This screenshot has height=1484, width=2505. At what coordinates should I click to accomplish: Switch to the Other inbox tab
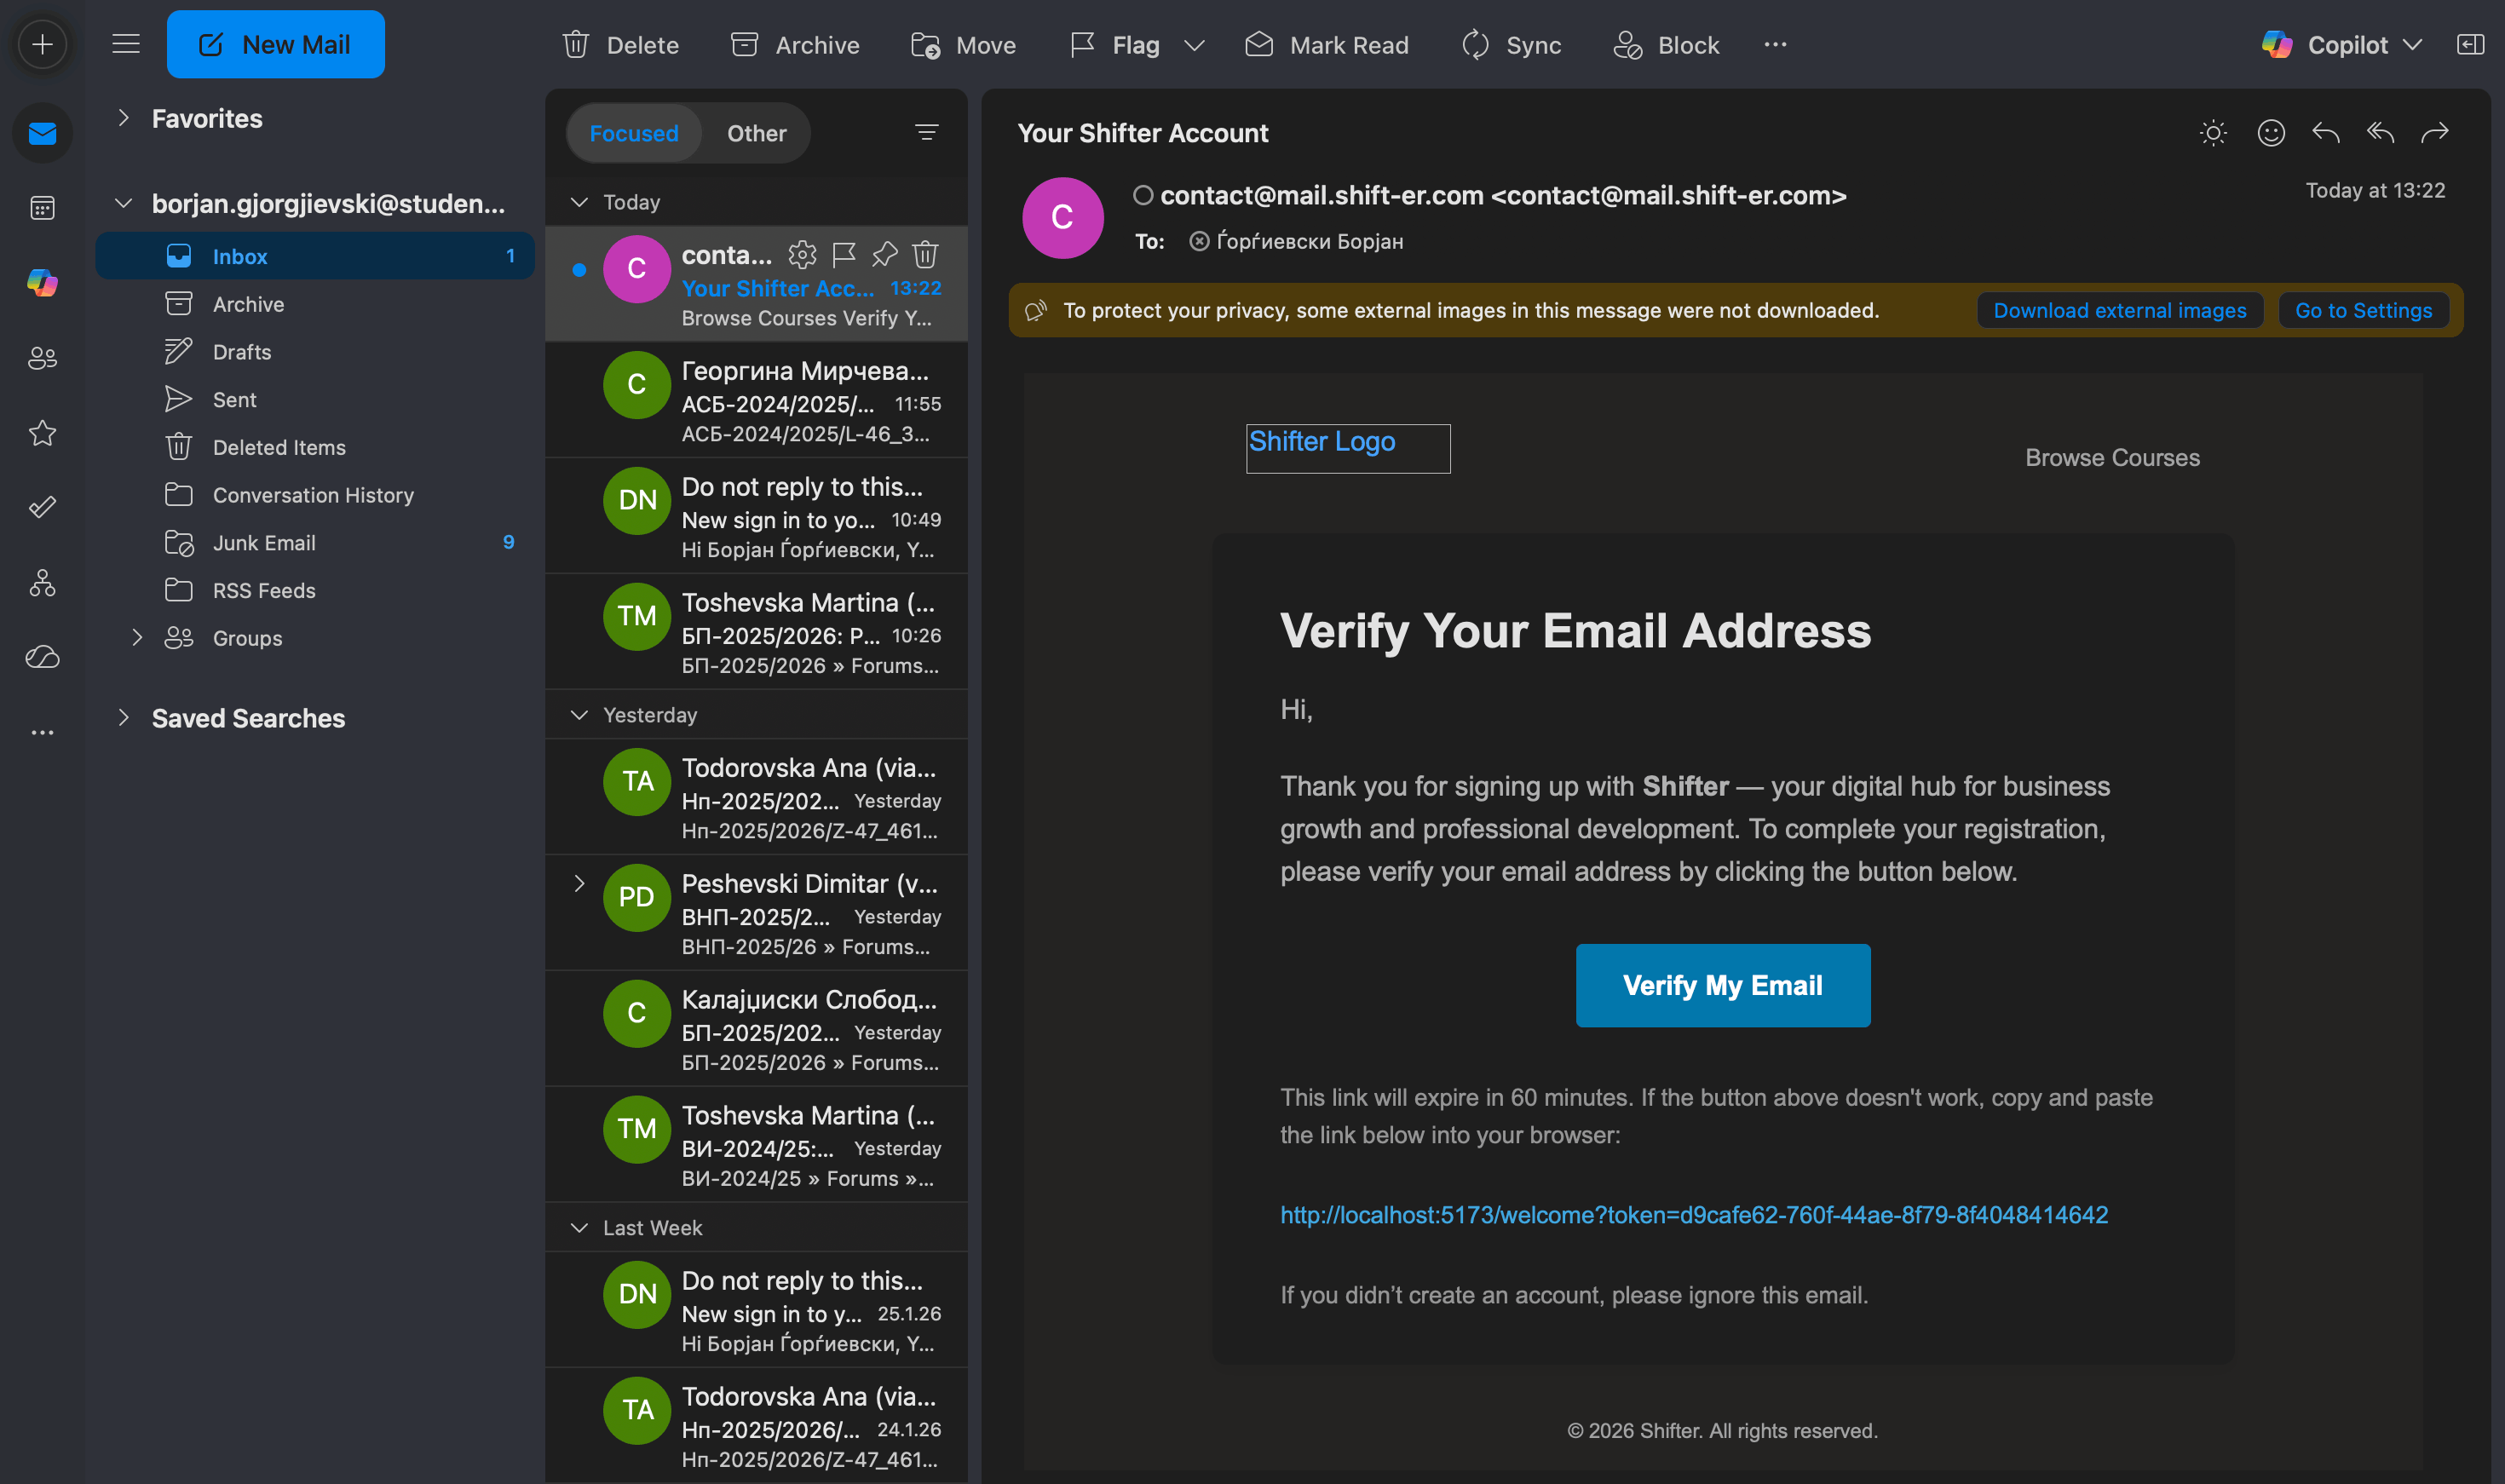pyautogui.click(x=756, y=133)
